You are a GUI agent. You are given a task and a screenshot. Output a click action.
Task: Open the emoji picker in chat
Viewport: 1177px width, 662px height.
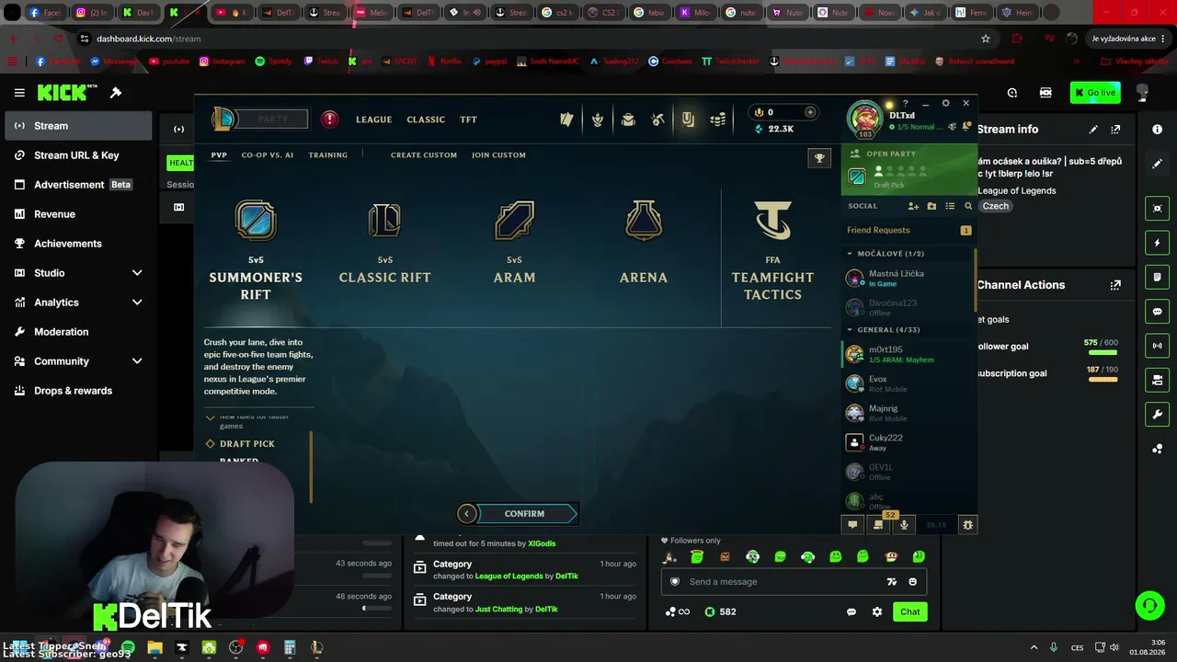tap(912, 582)
